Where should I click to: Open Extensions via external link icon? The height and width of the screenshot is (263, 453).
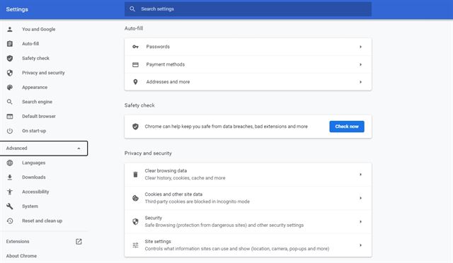click(79, 241)
